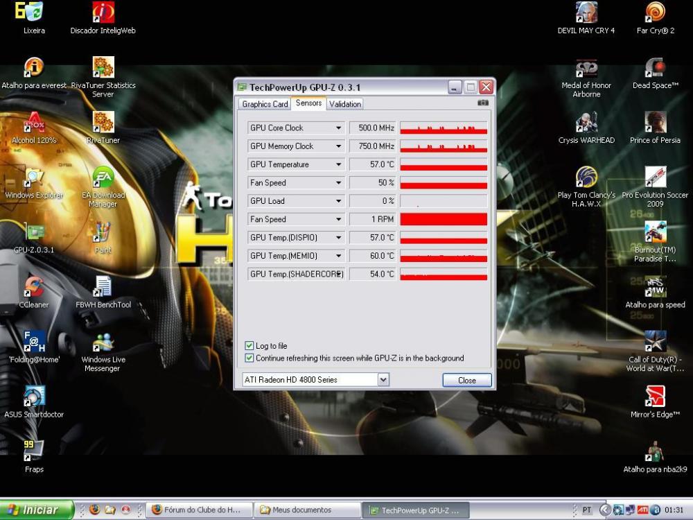Switch to the Graphics Card tab
The height and width of the screenshot is (520, 693).
tap(265, 104)
